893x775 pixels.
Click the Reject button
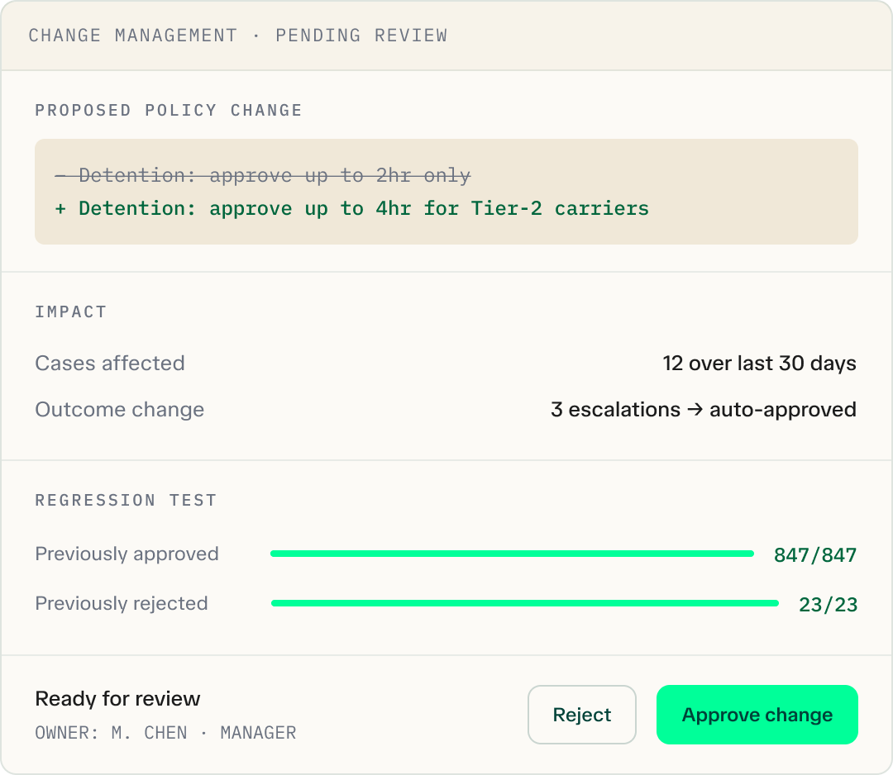click(x=581, y=715)
